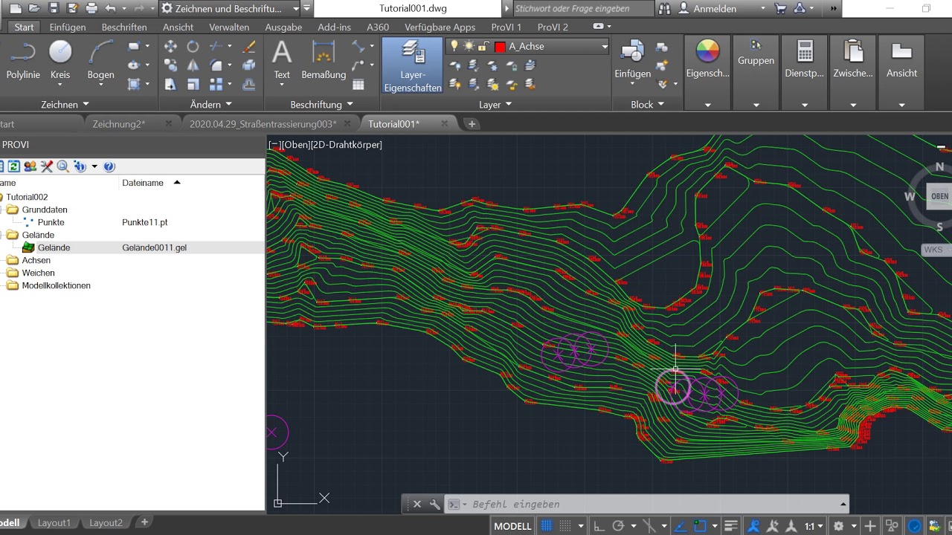Click the Einfügen block insert icon
The image size is (952, 535).
tap(632, 59)
